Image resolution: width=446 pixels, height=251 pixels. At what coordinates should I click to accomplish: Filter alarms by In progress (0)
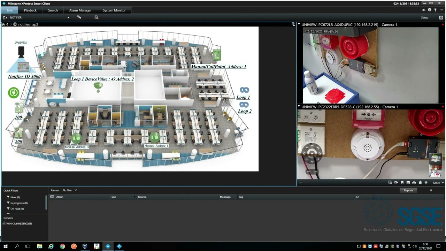click(17, 203)
